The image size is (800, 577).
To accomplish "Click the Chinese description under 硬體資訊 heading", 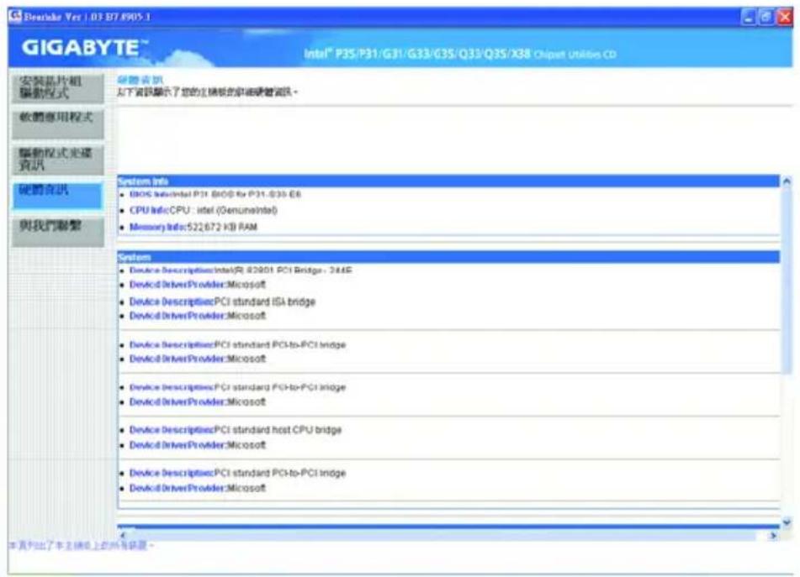I will 207,92.
